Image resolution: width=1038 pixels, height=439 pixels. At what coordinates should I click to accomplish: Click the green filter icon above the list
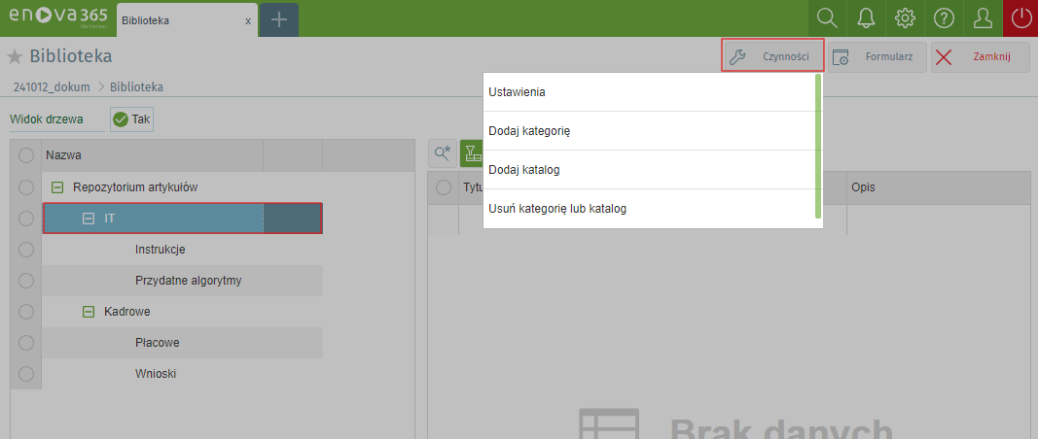472,152
